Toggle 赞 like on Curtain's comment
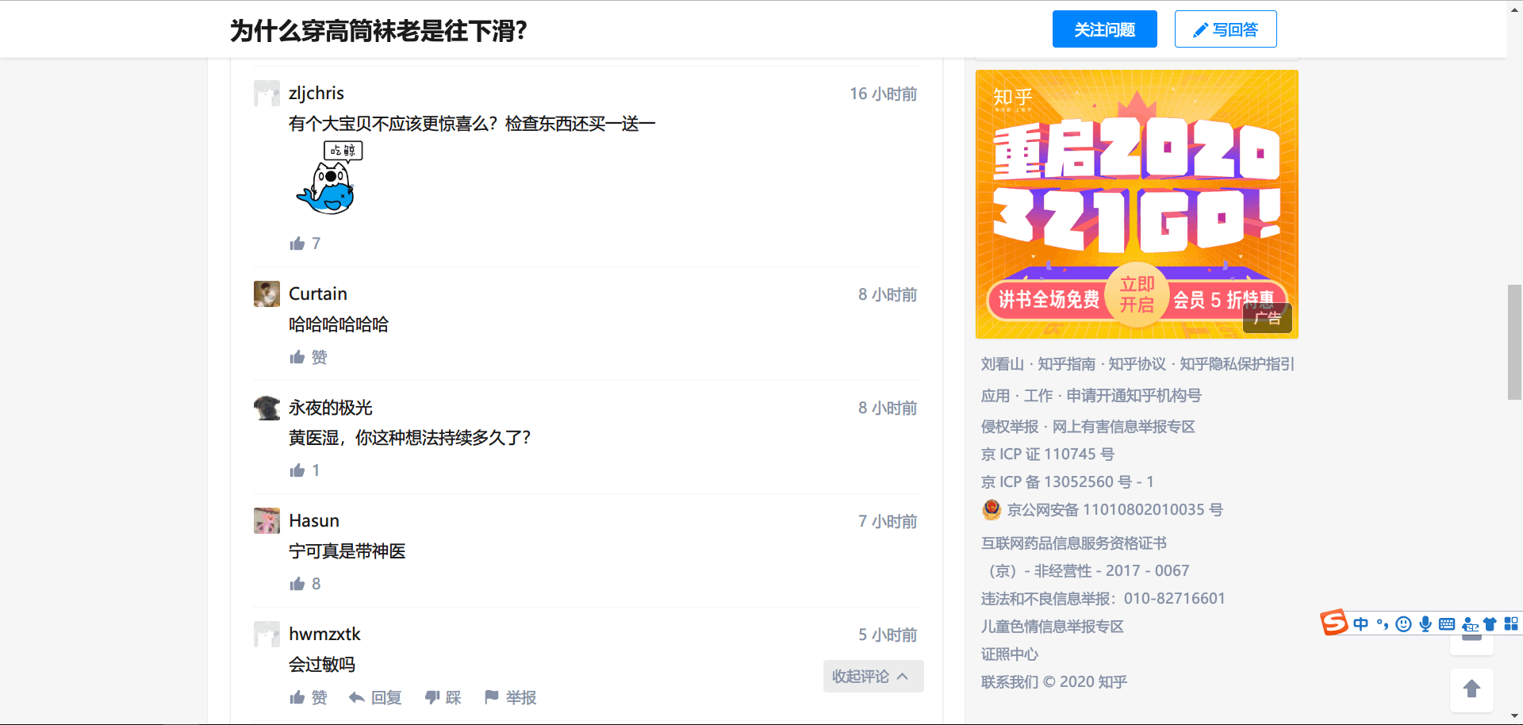 308,358
